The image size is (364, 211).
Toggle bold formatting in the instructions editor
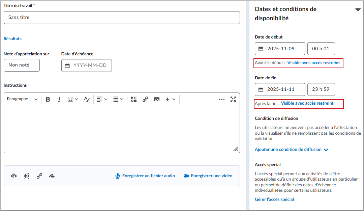[48, 99]
